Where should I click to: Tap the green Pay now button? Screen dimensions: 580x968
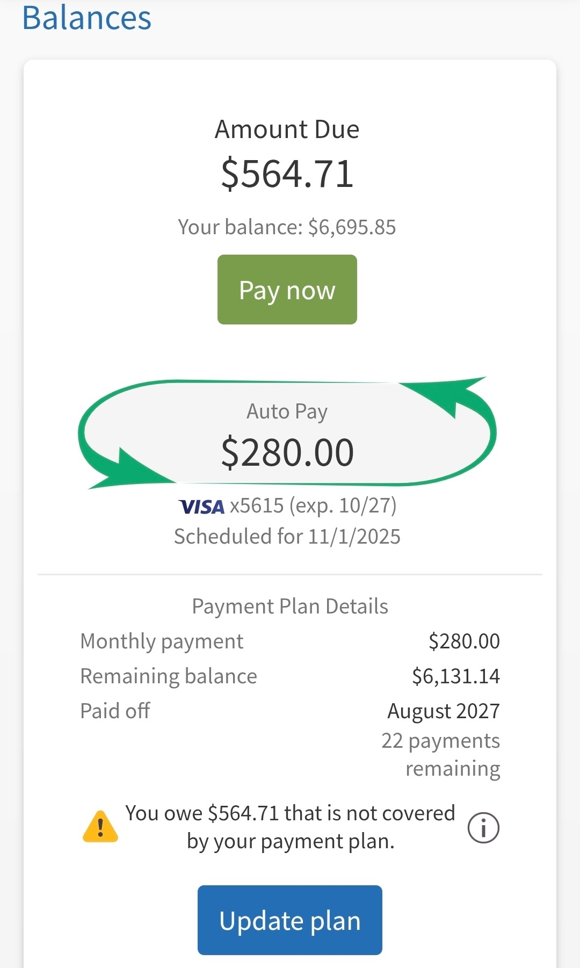coord(287,290)
